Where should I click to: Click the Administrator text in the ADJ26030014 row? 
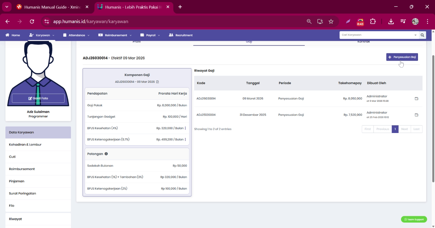pos(377,96)
